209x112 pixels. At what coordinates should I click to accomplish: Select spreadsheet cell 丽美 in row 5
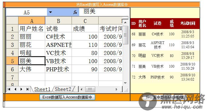coord(32,61)
